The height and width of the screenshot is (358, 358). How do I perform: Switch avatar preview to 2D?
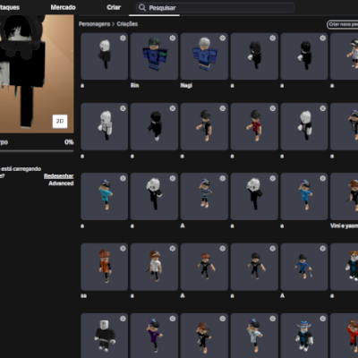tap(60, 121)
